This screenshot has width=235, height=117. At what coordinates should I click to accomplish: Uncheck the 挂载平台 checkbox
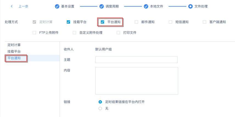68,22
